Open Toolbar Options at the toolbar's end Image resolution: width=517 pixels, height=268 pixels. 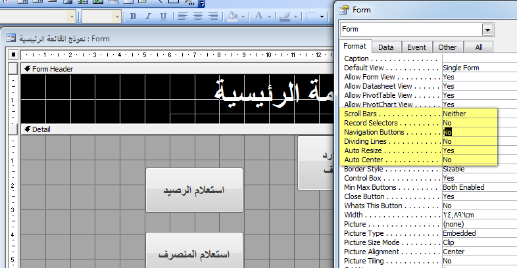[201, 4]
